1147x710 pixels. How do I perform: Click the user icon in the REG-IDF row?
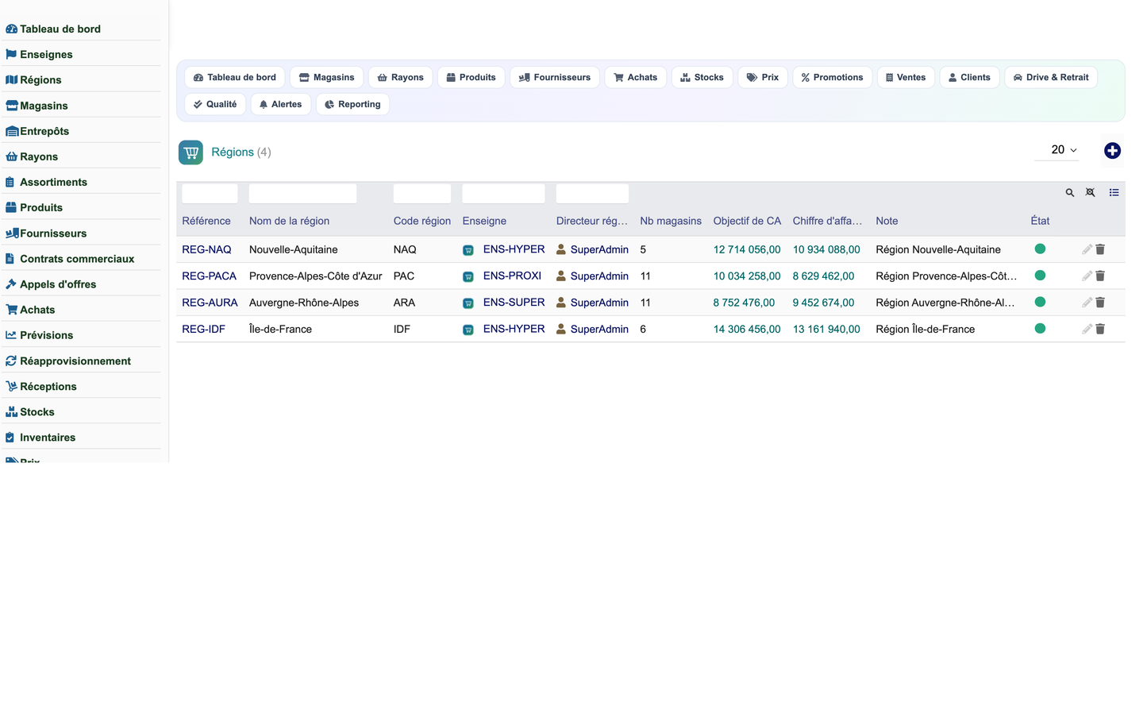561,329
